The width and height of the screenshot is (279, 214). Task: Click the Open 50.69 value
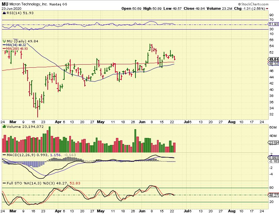pos(131,8)
